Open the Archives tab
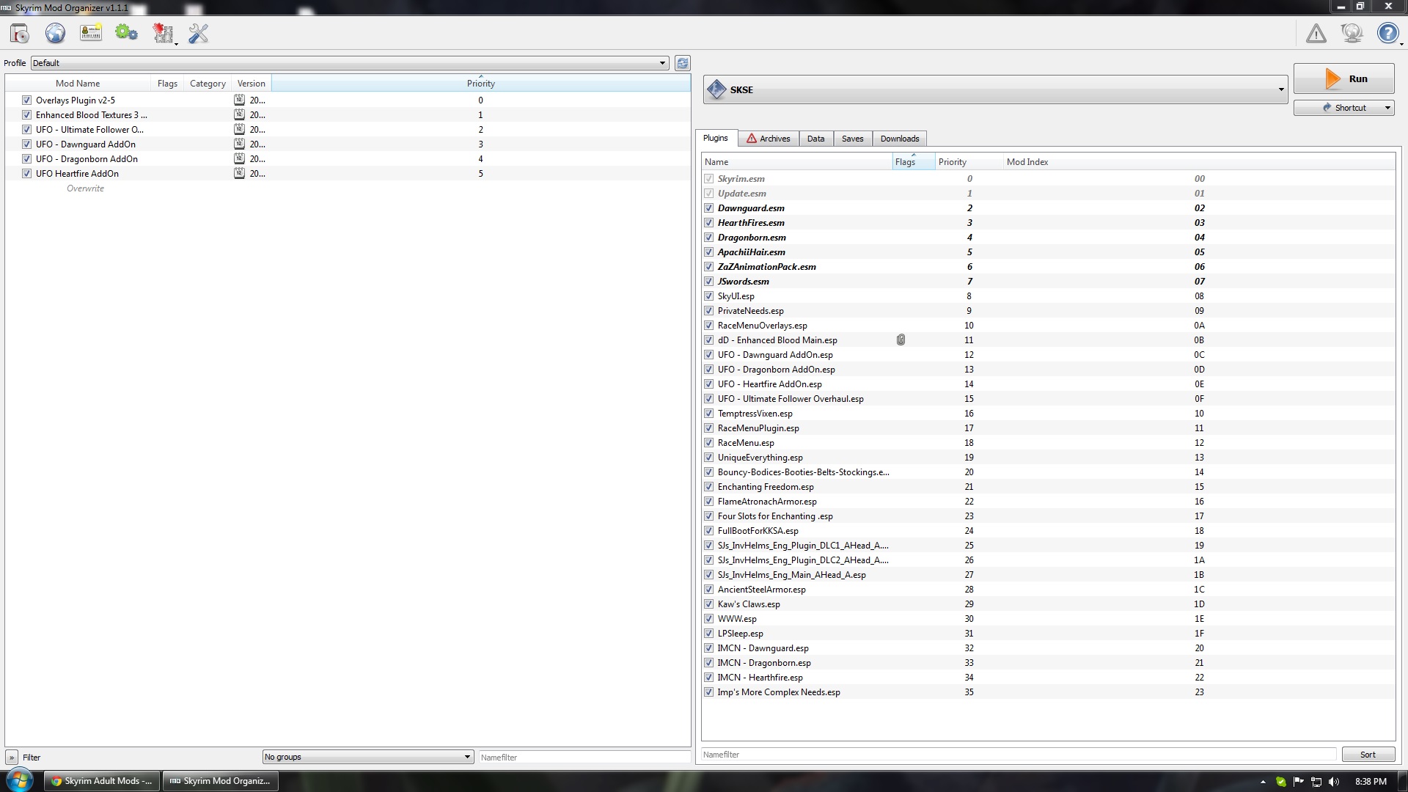 coord(768,139)
